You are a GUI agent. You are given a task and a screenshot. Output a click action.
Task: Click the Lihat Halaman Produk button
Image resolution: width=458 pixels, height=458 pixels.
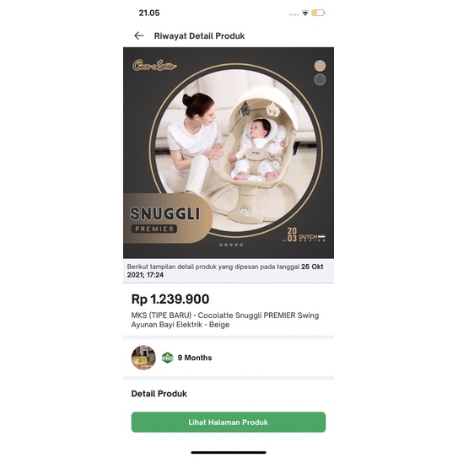coord(229,422)
